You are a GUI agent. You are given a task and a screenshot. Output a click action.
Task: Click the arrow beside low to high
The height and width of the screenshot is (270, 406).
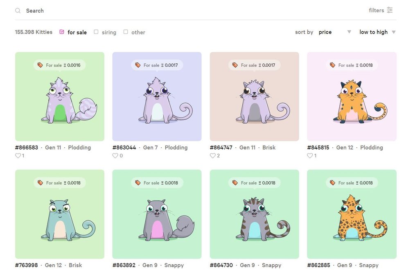(x=394, y=32)
